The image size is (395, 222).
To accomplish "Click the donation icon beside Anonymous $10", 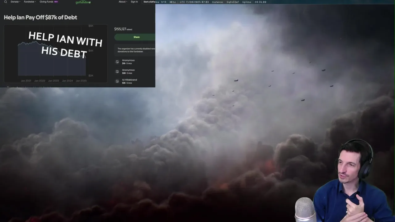I will click(x=117, y=62).
